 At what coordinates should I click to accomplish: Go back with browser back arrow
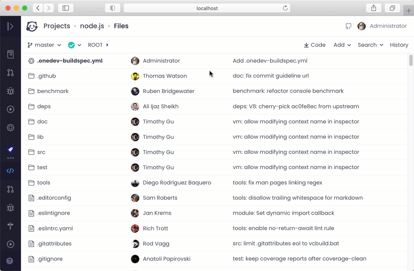38,8
